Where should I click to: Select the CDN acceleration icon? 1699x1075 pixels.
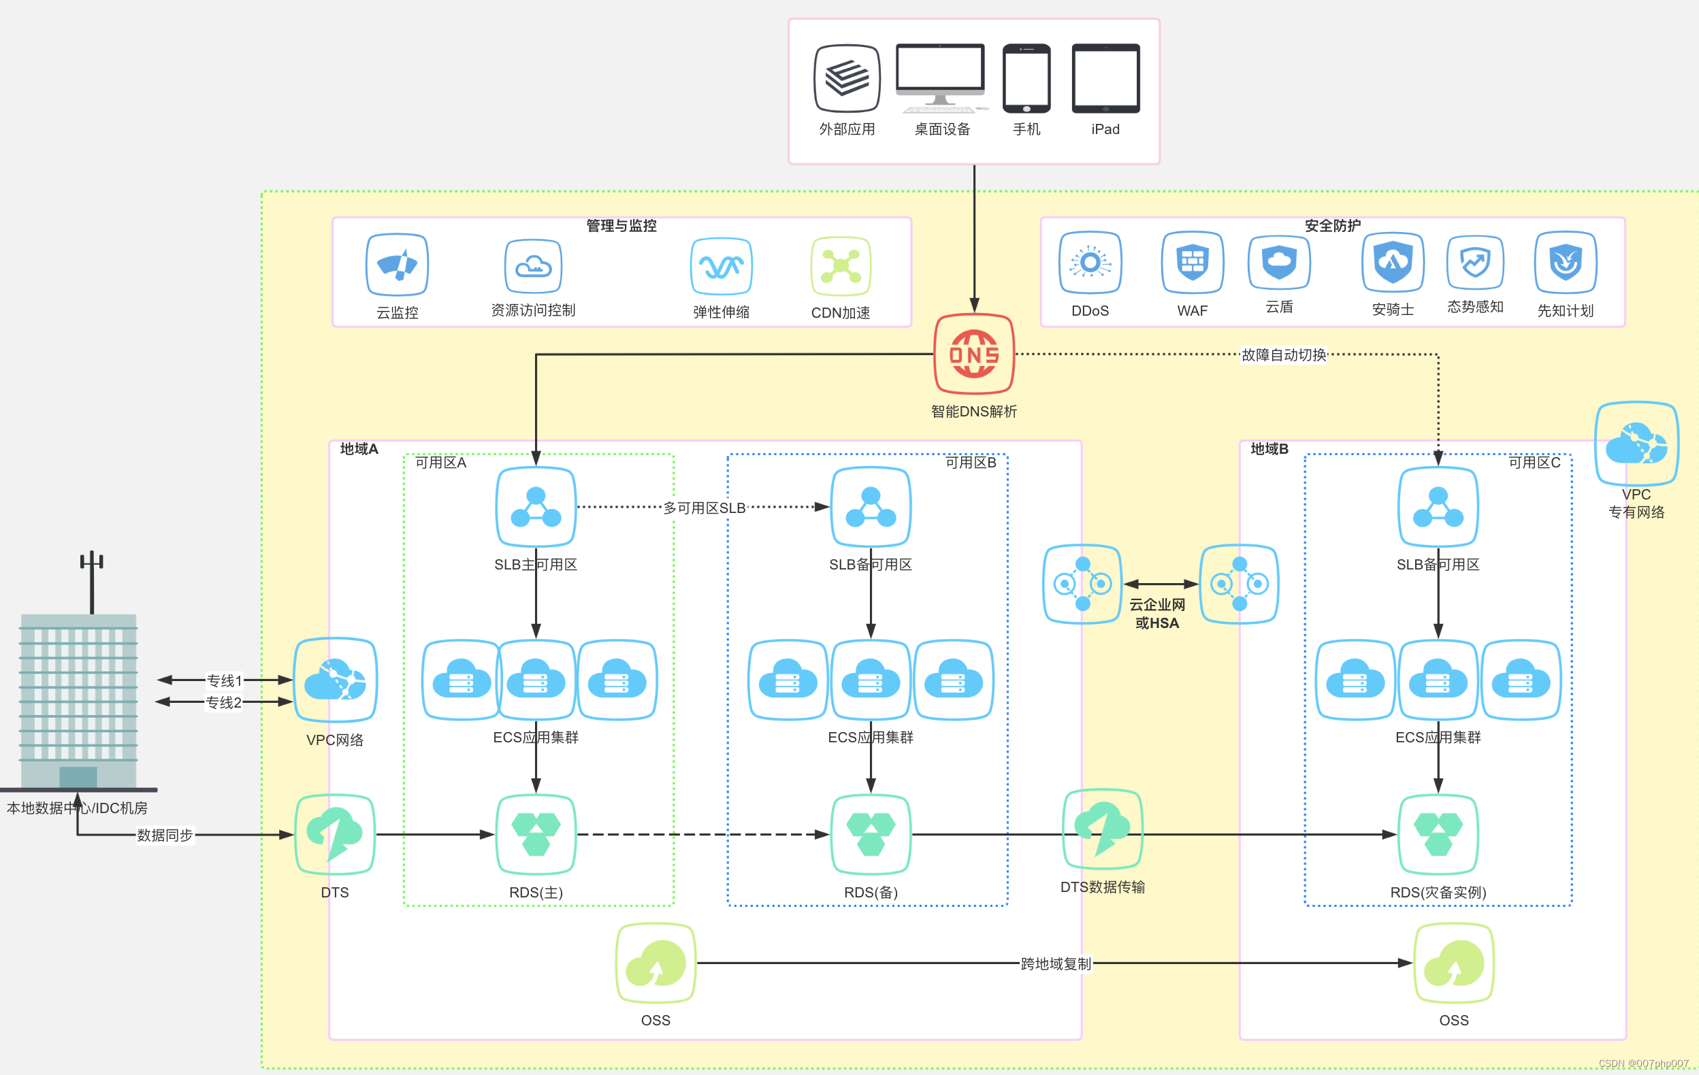point(841,266)
